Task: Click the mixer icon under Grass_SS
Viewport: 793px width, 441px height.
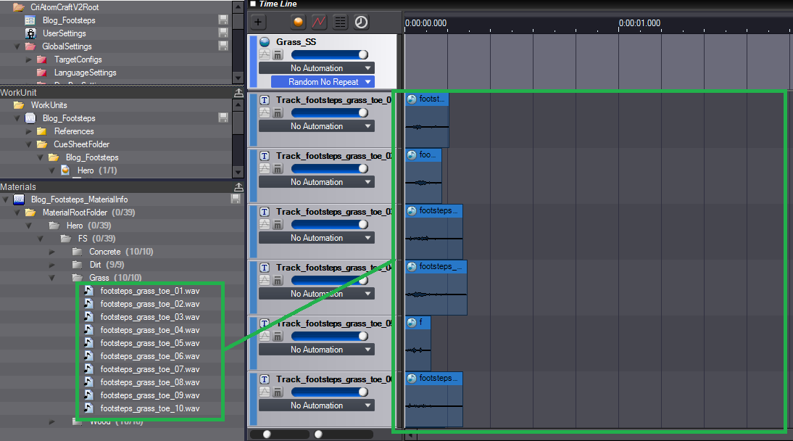Action: pyautogui.click(x=278, y=54)
